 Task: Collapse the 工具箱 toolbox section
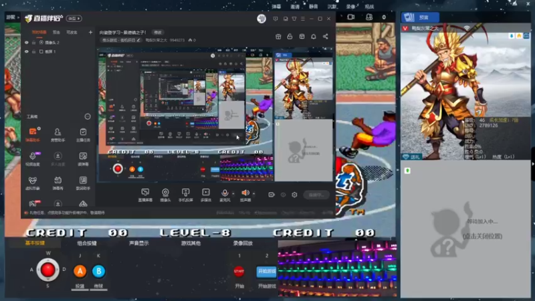click(88, 116)
